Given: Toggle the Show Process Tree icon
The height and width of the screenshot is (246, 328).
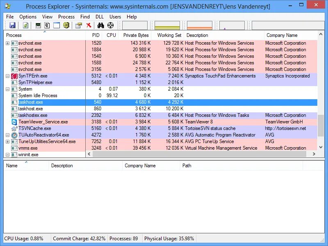Looking at the screenshot, I should click(47, 25).
